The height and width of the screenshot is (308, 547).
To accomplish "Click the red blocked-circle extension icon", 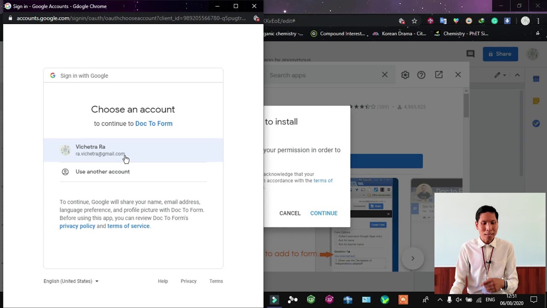I will (x=430, y=21).
